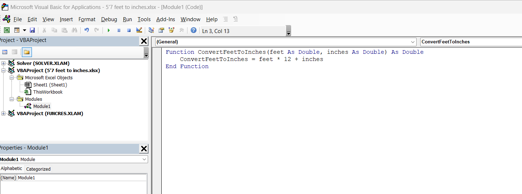522x194 pixels.
Task: Click the View Code icon in Project pane
Action: tap(5, 52)
